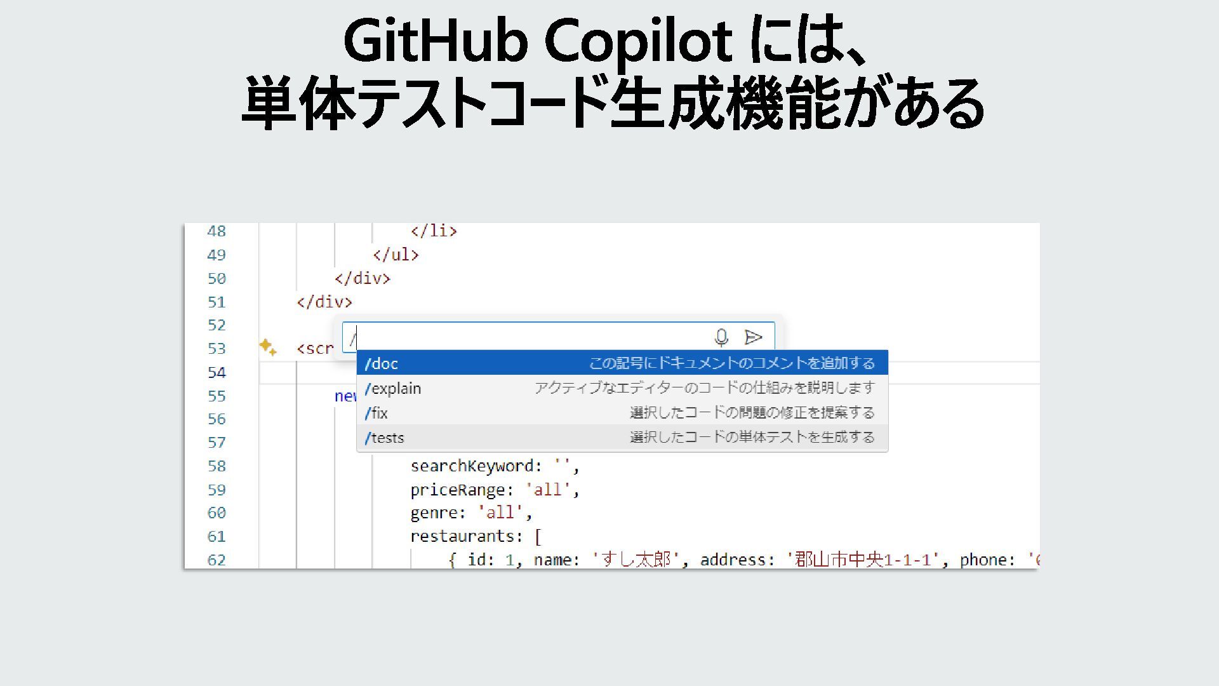The image size is (1219, 686).
Task: Click the closing </li> tag
Action: click(433, 231)
